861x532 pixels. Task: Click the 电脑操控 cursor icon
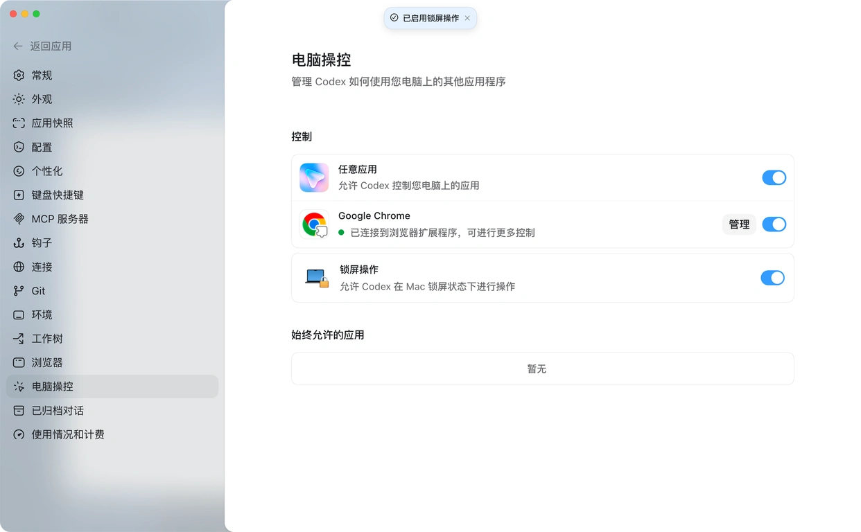point(19,387)
